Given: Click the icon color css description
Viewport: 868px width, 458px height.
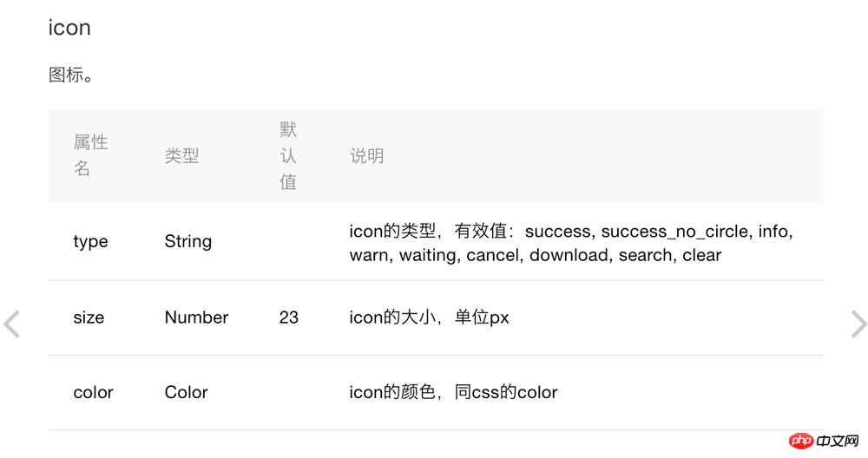Looking at the screenshot, I should [453, 392].
